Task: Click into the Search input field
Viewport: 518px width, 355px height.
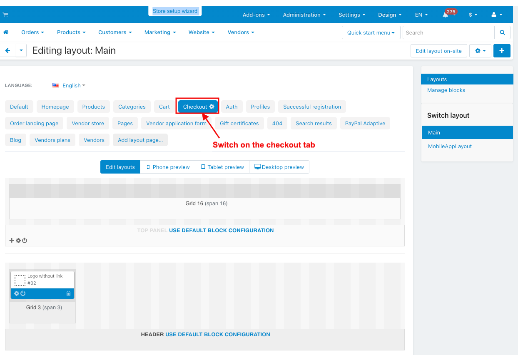Action: [448, 32]
